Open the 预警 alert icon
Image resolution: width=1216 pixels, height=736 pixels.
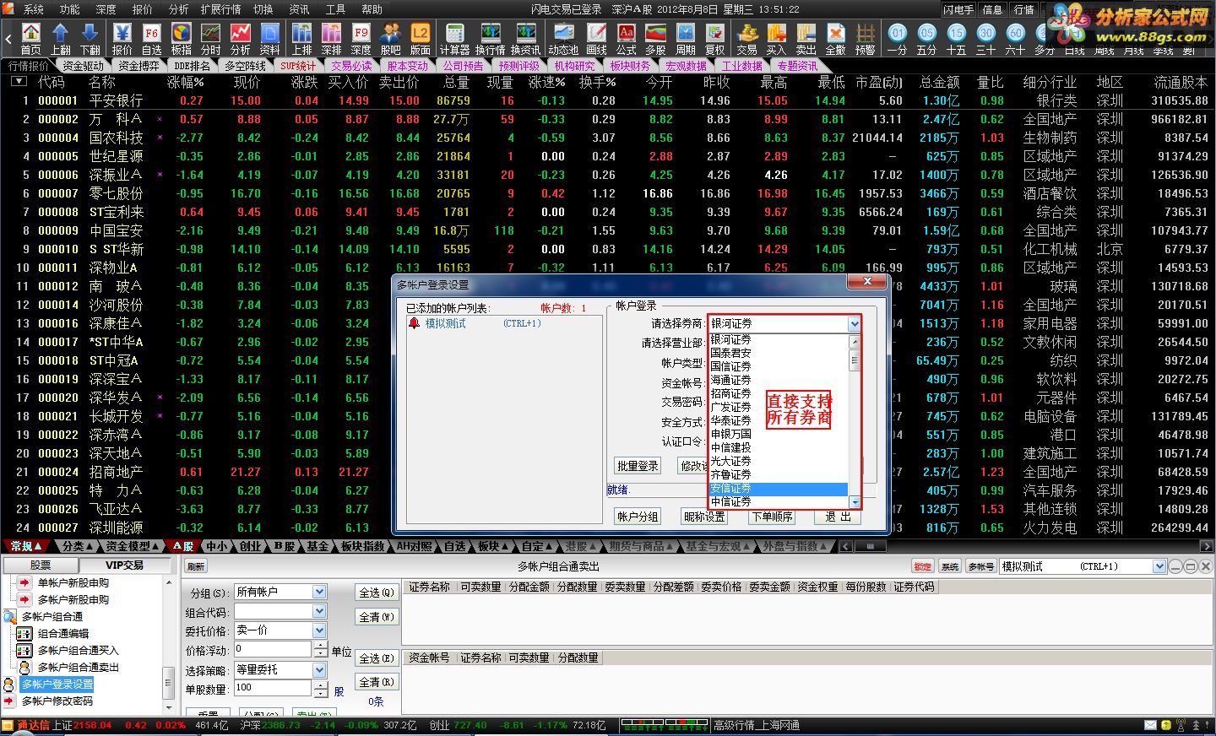click(x=866, y=38)
